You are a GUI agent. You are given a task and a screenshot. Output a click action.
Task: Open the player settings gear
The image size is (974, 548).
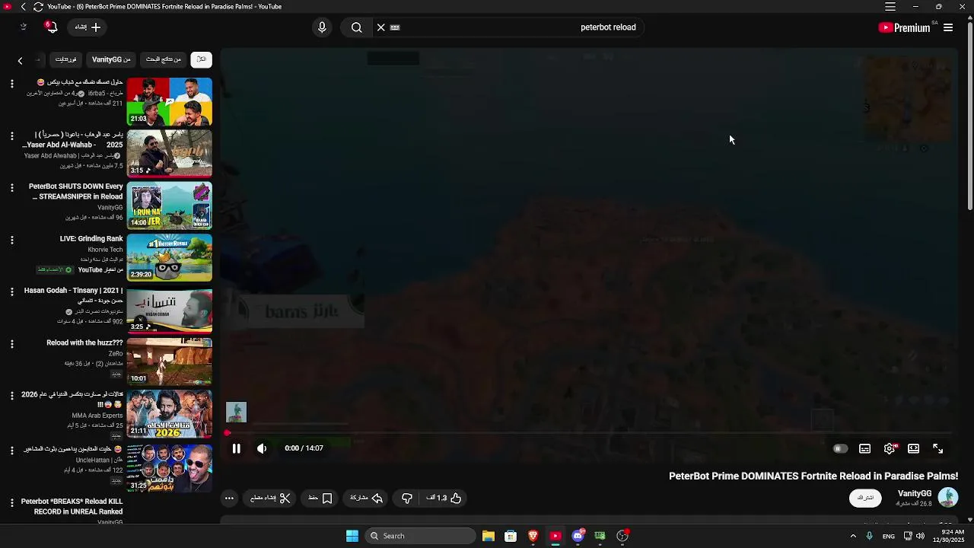[890, 449]
